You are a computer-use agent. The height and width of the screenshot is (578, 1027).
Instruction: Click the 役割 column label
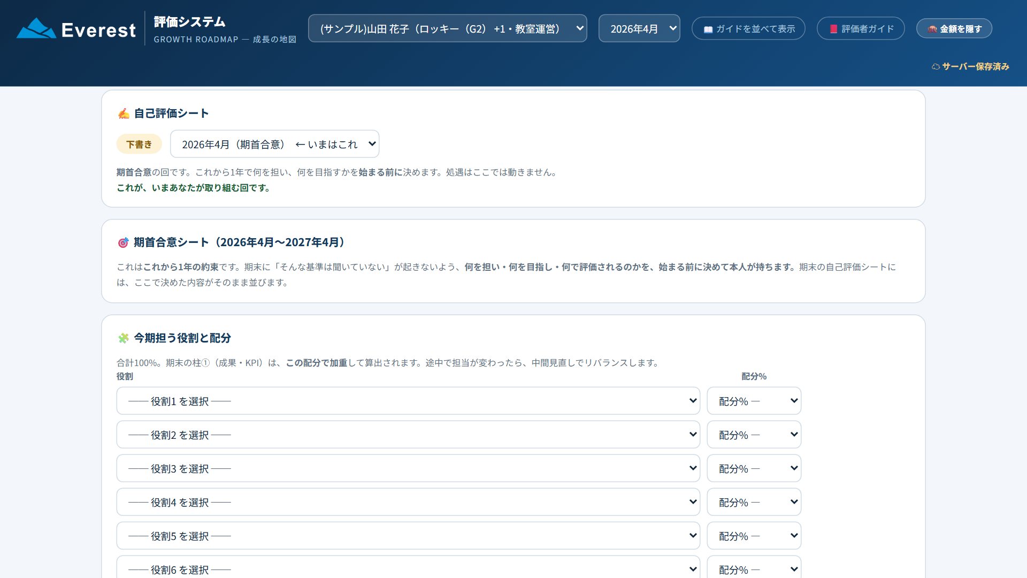click(x=125, y=376)
